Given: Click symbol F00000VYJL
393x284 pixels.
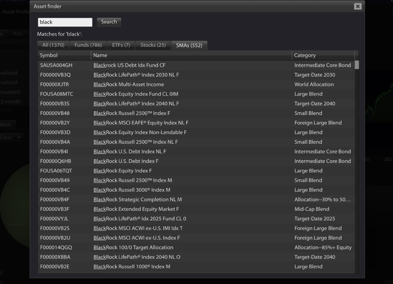Looking at the screenshot, I should 54,219.
